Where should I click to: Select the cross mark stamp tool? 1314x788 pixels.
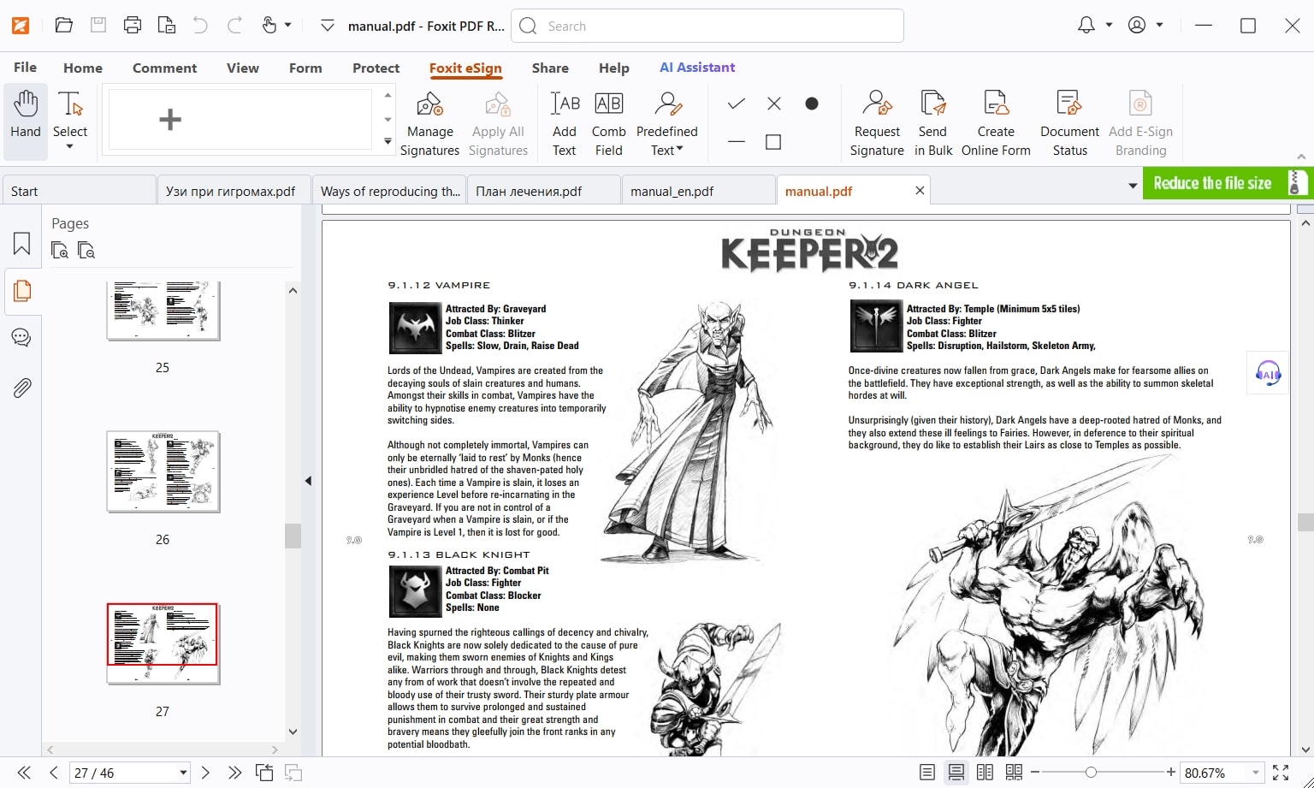(774, 104)
